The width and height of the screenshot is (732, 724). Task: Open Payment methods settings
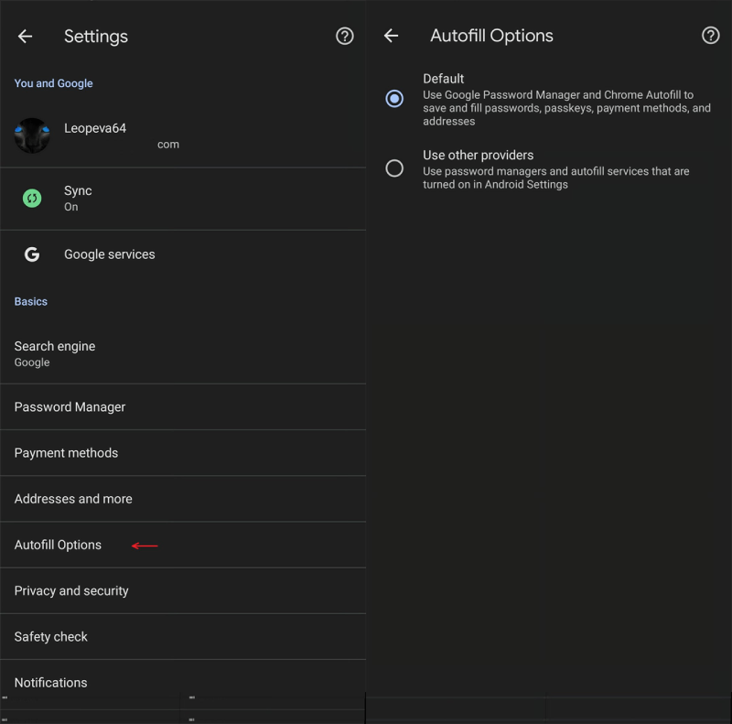(66, 453)
